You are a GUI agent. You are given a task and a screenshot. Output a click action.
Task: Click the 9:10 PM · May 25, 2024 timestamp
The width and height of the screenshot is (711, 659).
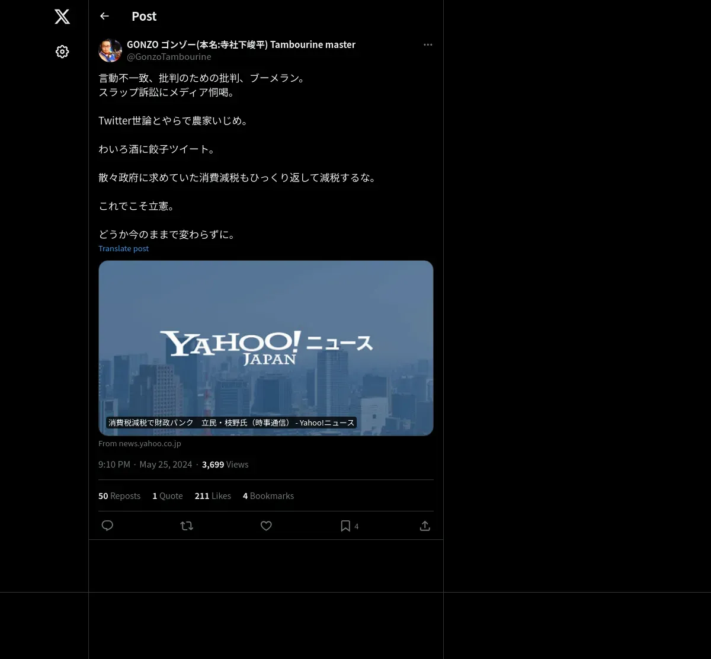(145, 465)
